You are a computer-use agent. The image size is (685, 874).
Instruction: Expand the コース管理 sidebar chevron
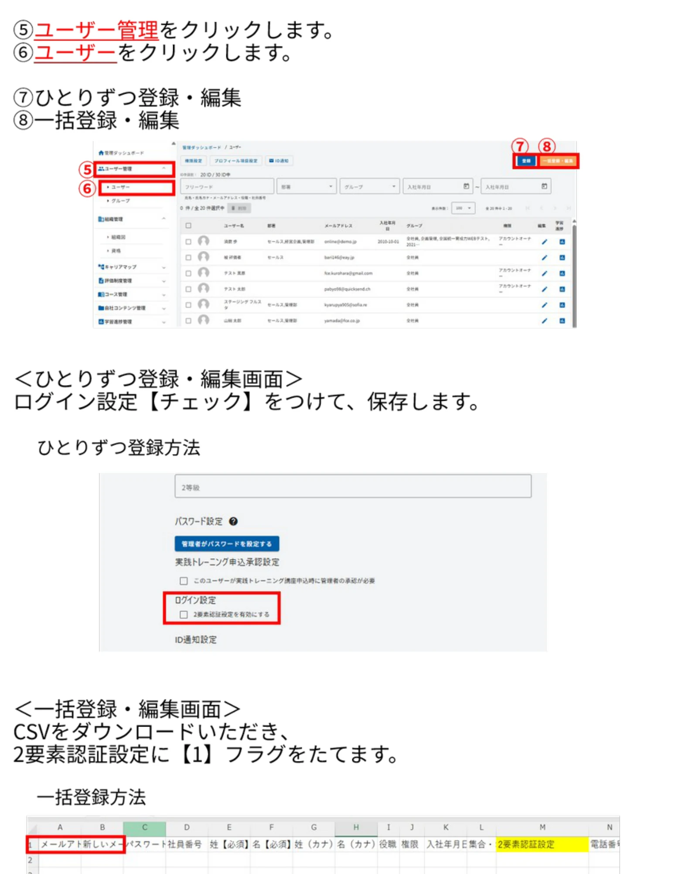coord(164,295)
